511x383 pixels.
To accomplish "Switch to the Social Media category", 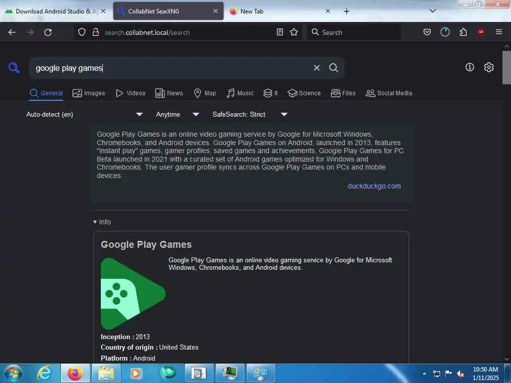I will [x=389, y=93].
